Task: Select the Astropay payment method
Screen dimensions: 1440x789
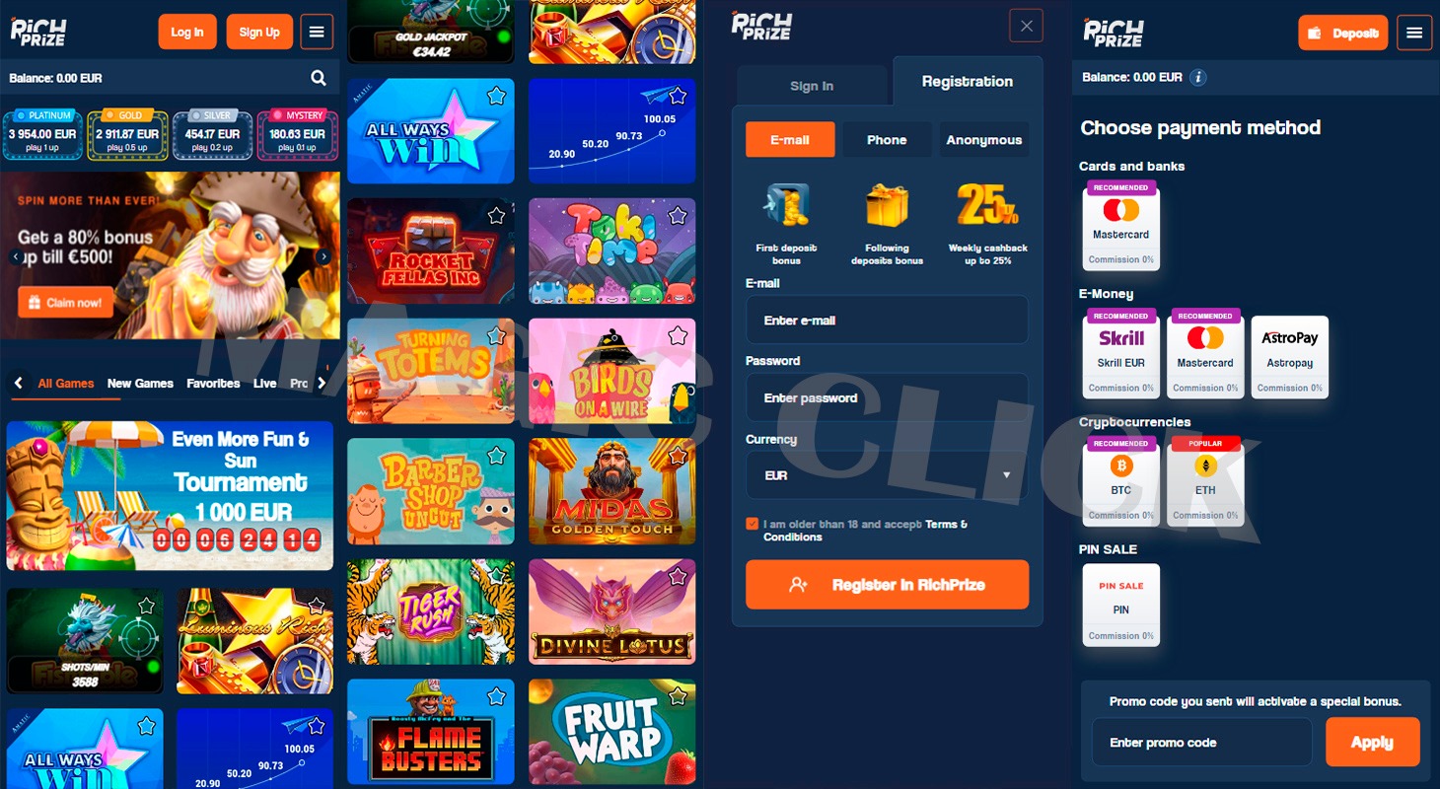Action: pos(1290,356)
